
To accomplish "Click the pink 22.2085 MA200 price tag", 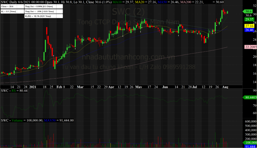I will click(250, 47).
